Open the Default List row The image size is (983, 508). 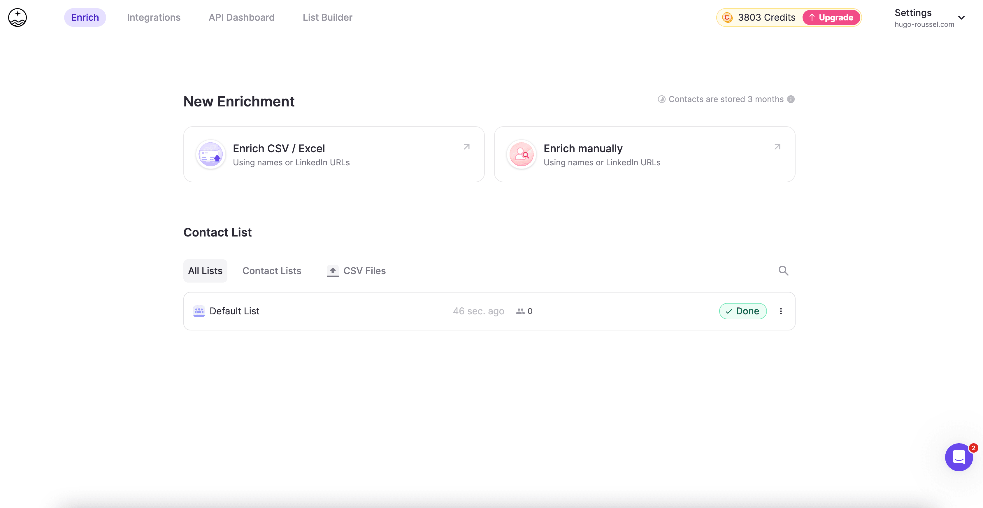pyautogui.click(x=489, y=311)
